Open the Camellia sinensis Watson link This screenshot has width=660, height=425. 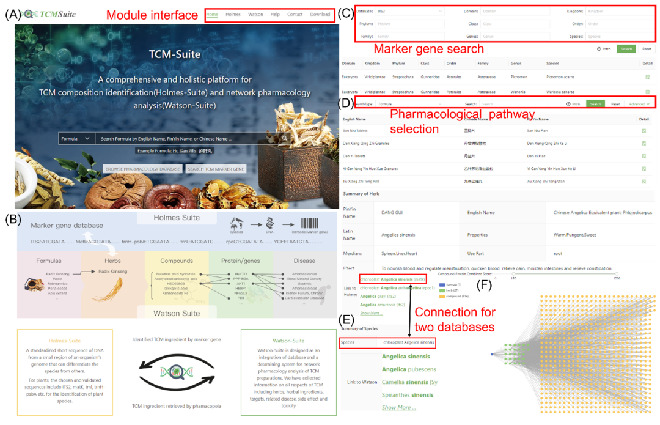(409, 382)
